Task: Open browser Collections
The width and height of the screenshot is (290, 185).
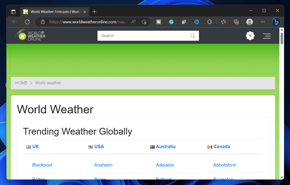Action: [236, 22]
